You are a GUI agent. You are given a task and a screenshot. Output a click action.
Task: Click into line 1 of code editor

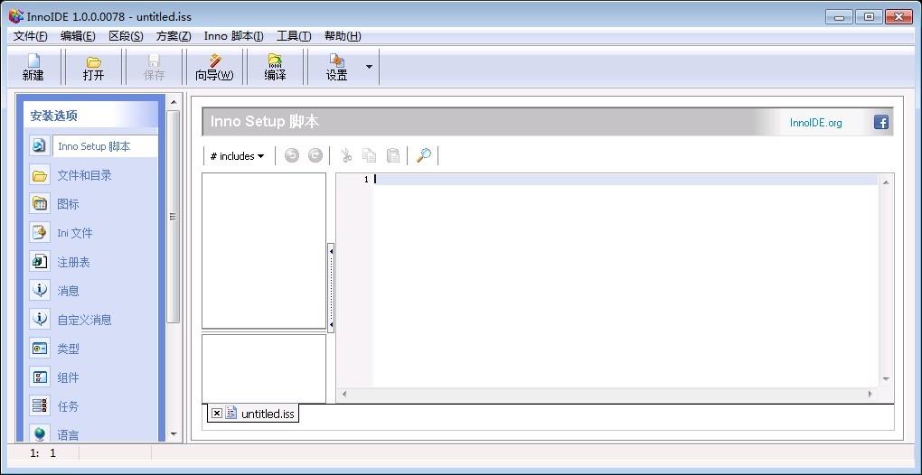pos(624,180)
